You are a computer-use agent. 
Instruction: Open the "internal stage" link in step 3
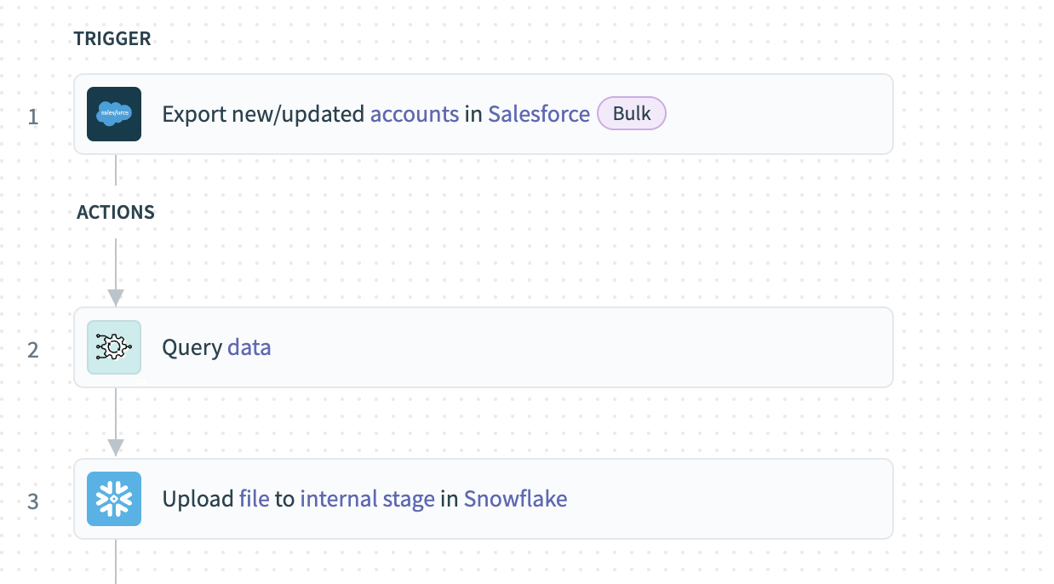point(367,499)
